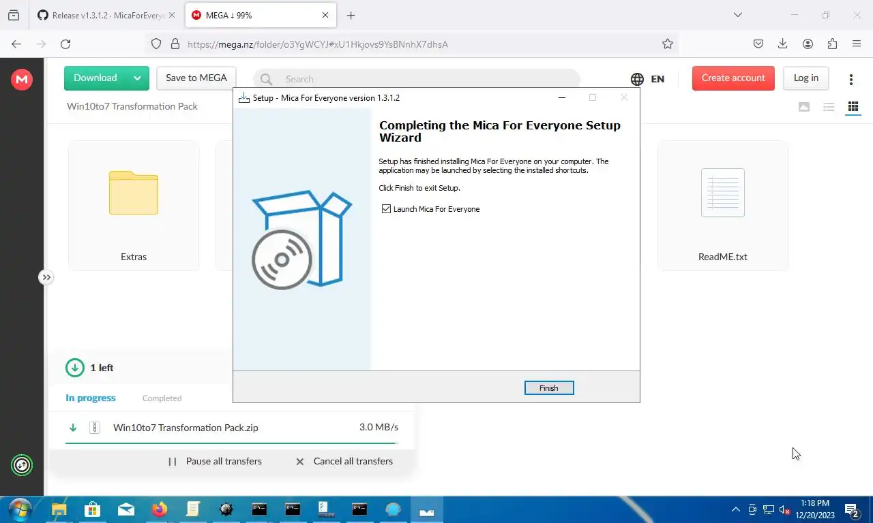Image resolution: width=873 pixels, height=523 pixels.
Task: Open the EN language selector
Action: point(648,79)
